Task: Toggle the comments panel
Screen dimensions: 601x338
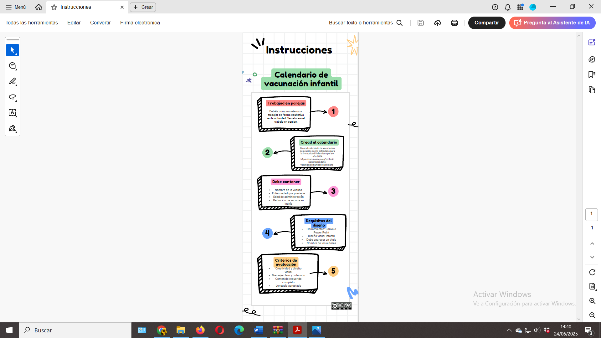Action: (592, 59)
